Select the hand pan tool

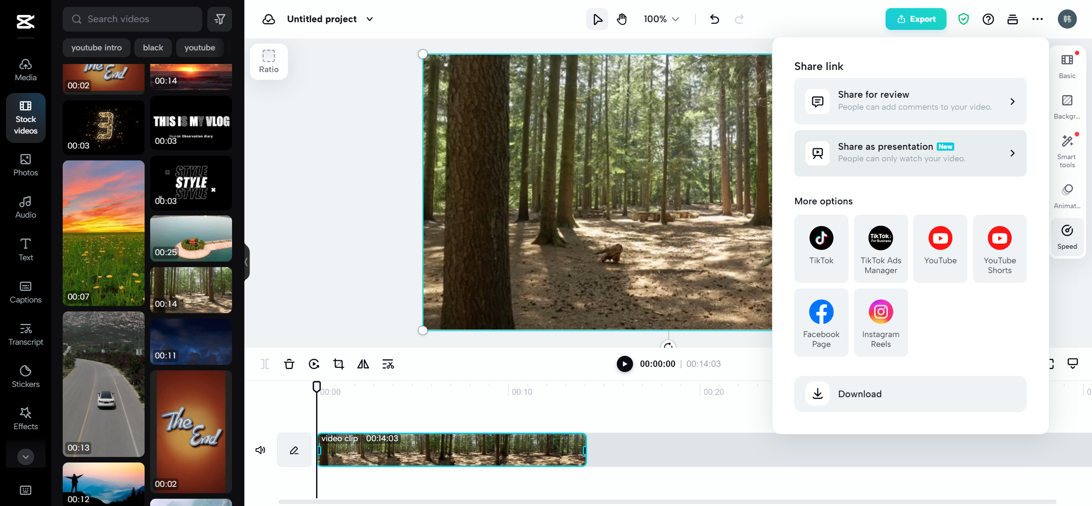click(x=622, y=19)
